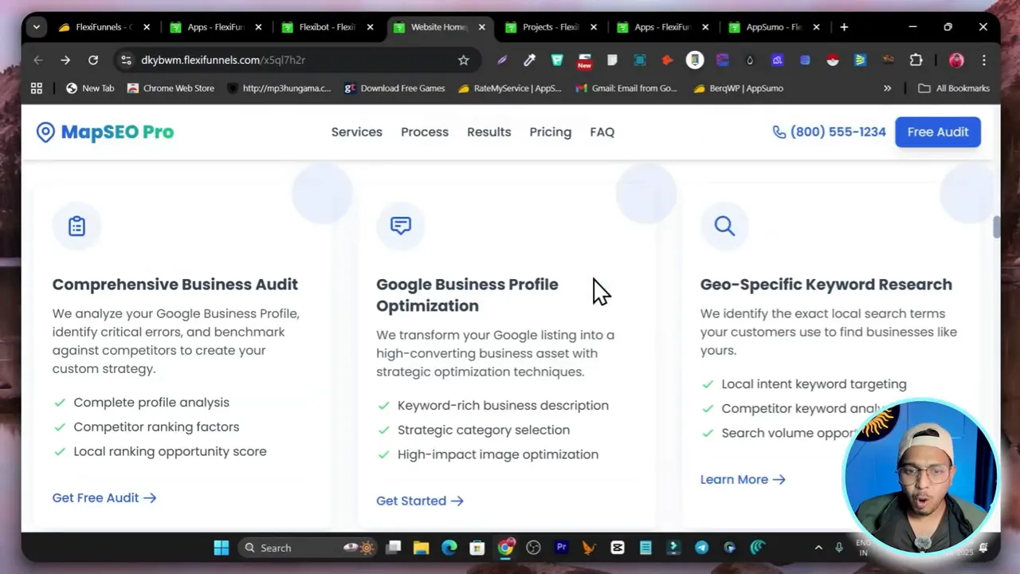This screenshot has height=574, width=1020.
Task: Click the magnifying glass icon above Geo-Specific Keyword Research
Action: [724, 226]
